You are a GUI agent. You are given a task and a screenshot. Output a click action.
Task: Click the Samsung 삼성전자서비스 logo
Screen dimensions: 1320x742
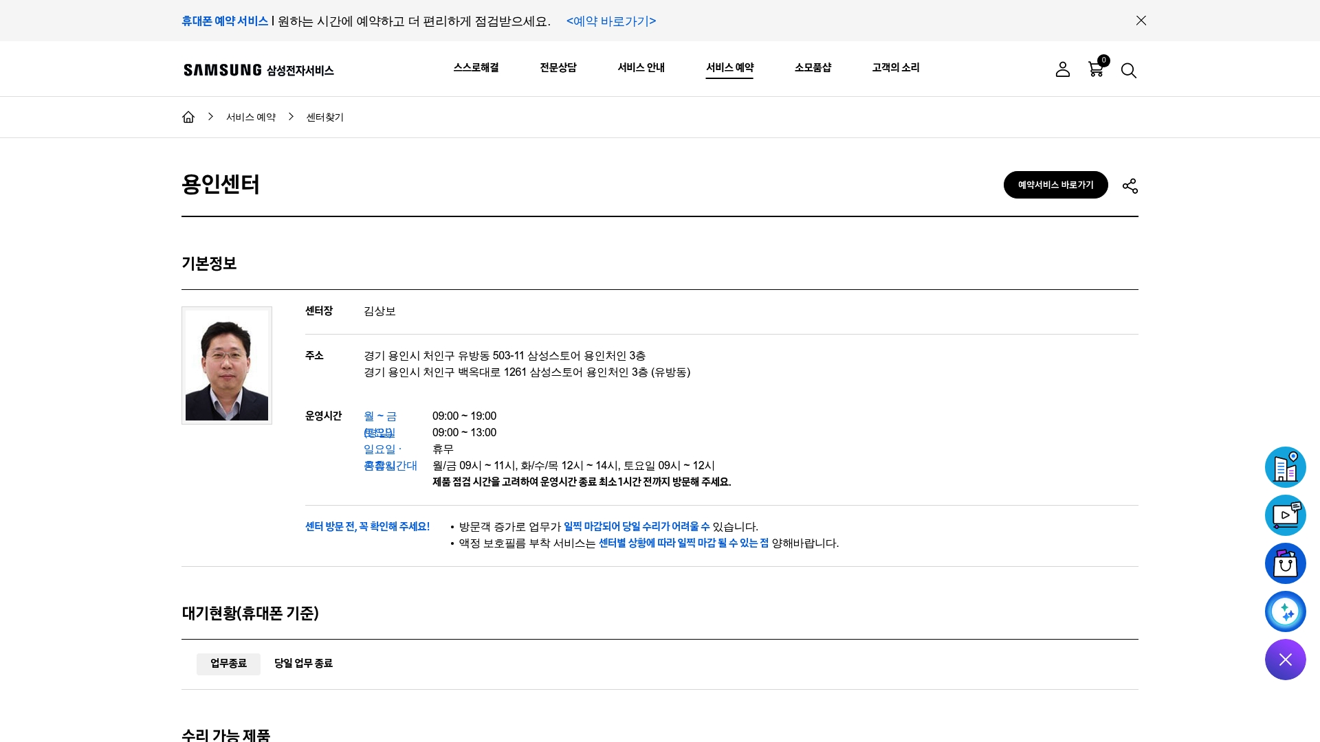click(x=258, y=70)
